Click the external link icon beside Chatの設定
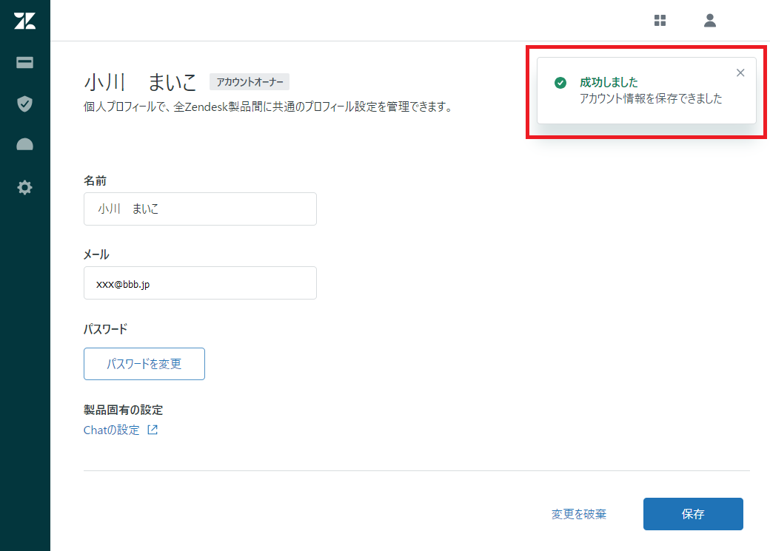This screenshot has height=551, width=770. [x=153, y=429]
